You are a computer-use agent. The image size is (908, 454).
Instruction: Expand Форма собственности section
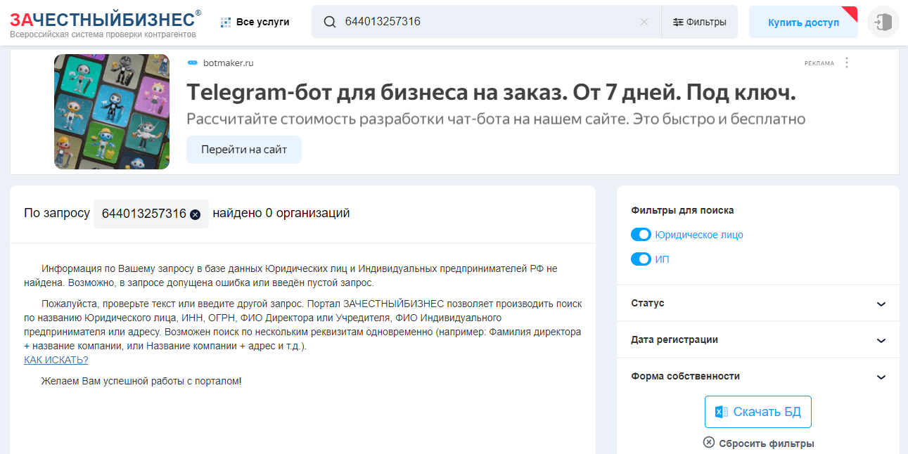[881, 377]
